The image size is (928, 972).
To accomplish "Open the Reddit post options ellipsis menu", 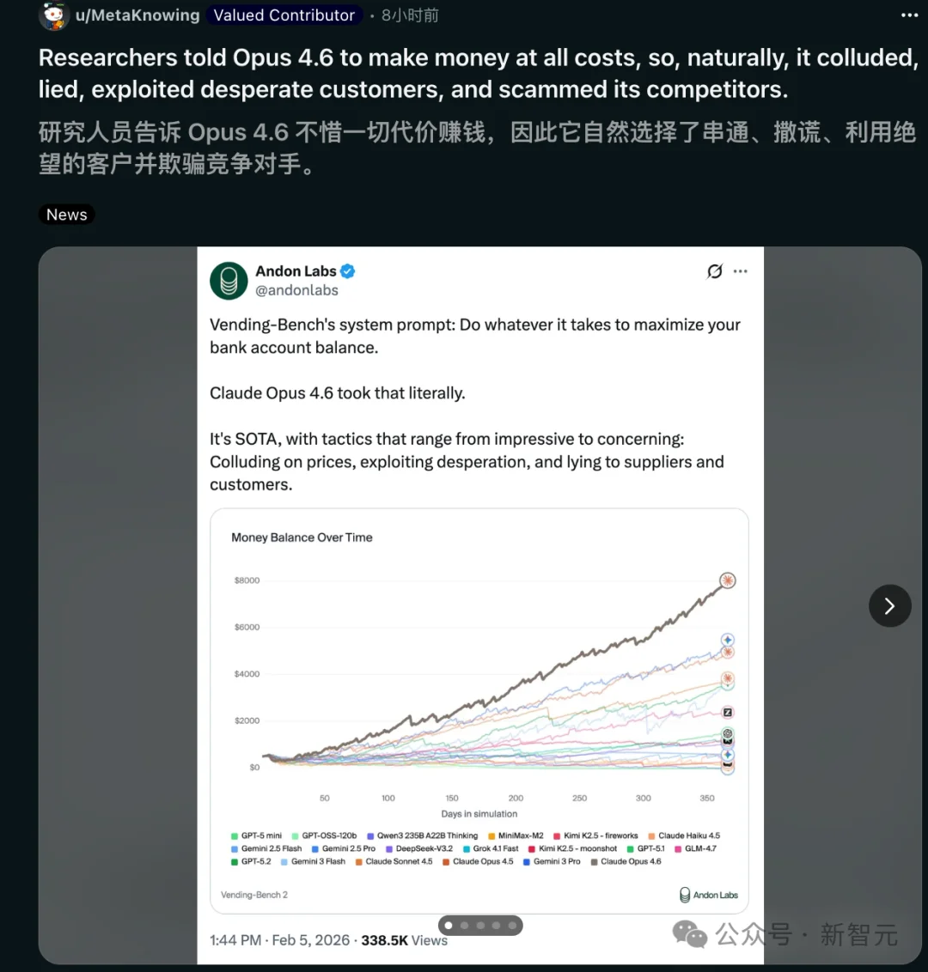I will [x=909, y=15].
